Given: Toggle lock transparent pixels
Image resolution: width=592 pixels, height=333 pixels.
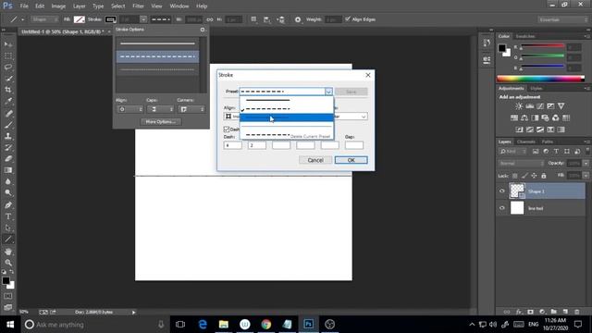Looking at the screenshot, I should point(515,176).
